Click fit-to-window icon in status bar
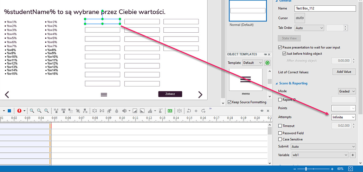Viewport: 363px width, 172px height. (350, 169)
